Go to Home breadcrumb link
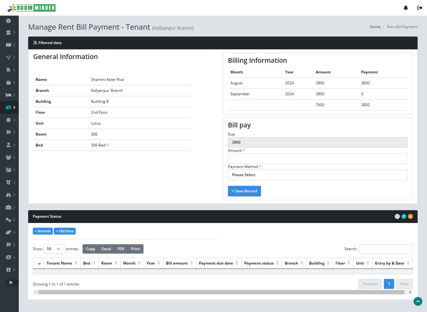This screenshot has width=427, height=312. 375,27
